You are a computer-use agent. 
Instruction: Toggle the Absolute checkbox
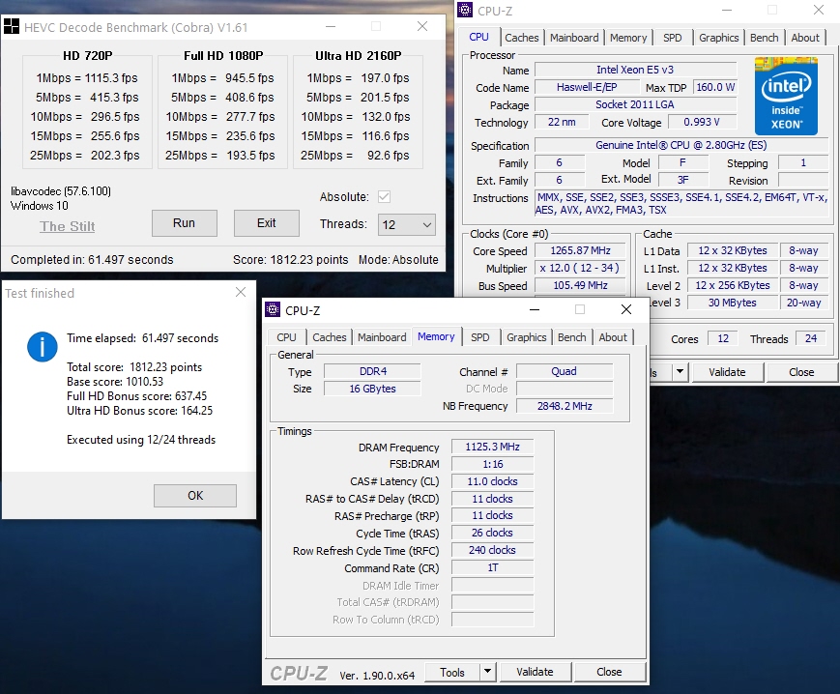coord(384,196)
